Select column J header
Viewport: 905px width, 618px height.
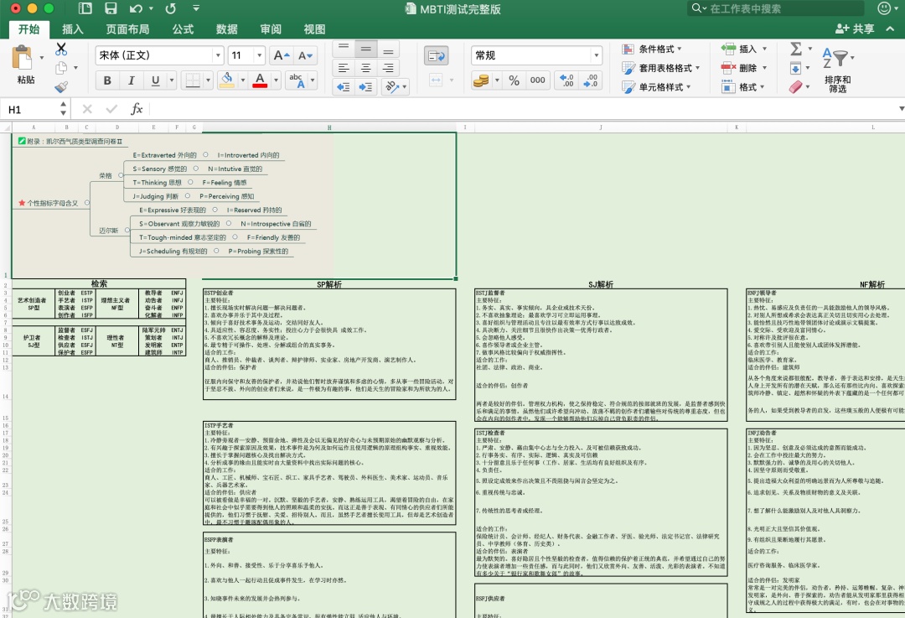point(600,127)
